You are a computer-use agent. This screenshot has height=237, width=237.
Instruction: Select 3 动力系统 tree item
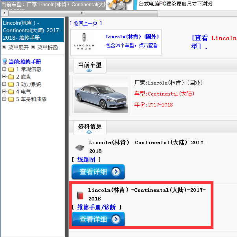pyautogui.click(x=29, y=84)
